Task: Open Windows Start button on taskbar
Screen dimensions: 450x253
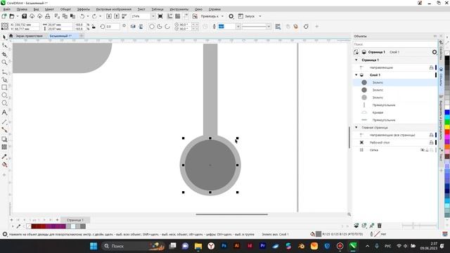Action: [94, 246]
